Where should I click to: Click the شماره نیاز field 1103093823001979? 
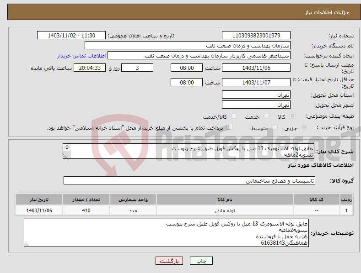[256, 36]
